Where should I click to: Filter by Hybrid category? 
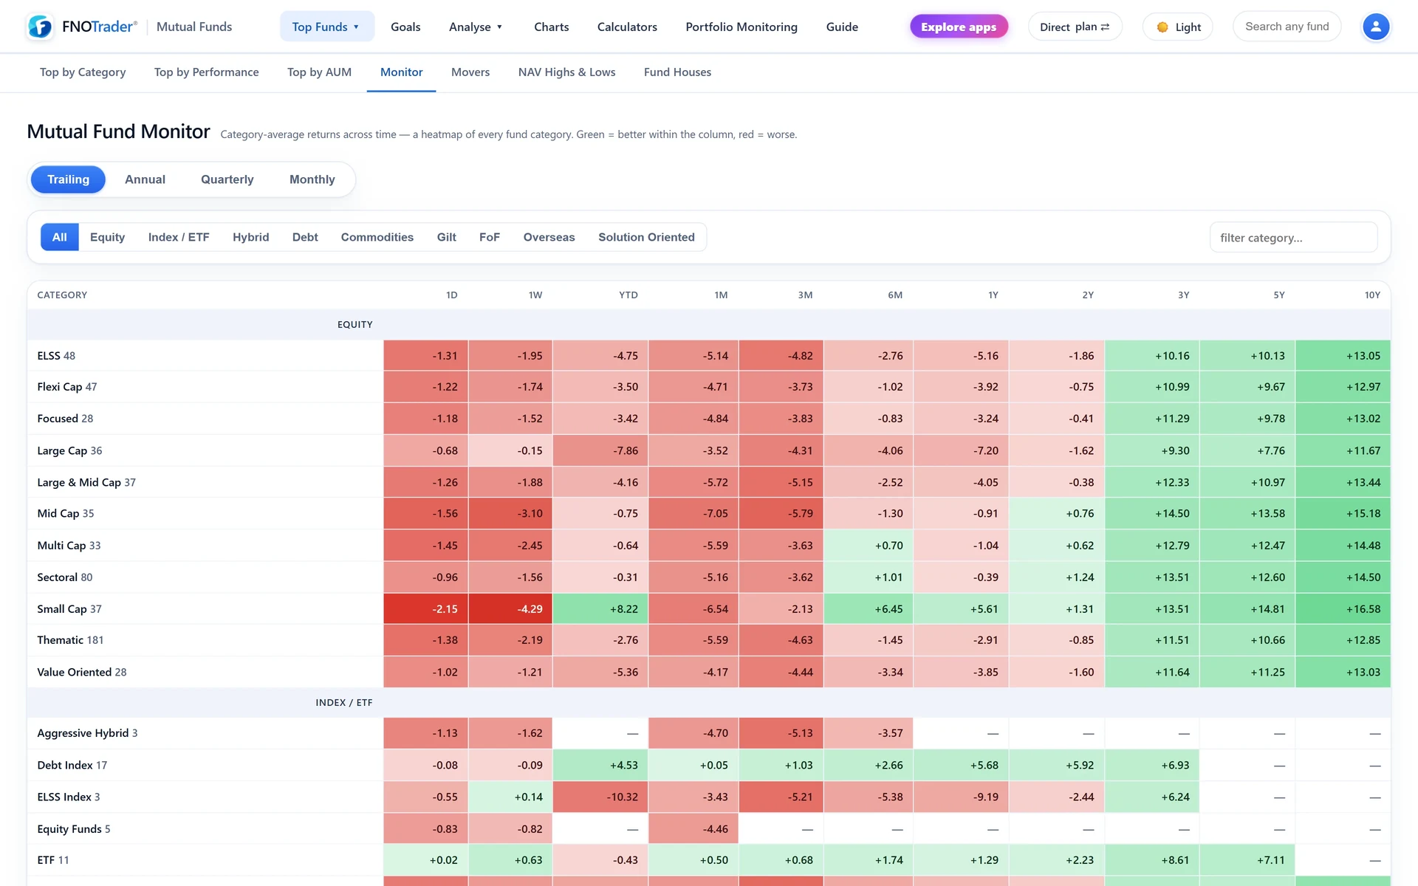click(x=250, y=237)
